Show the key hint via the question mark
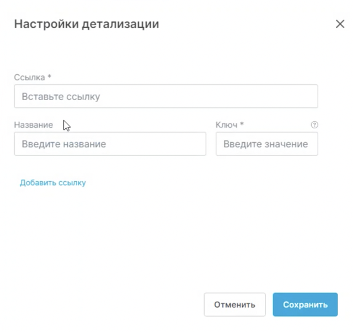Image resolution: width=353 pixels, height=332 pixels. point(314,125)
